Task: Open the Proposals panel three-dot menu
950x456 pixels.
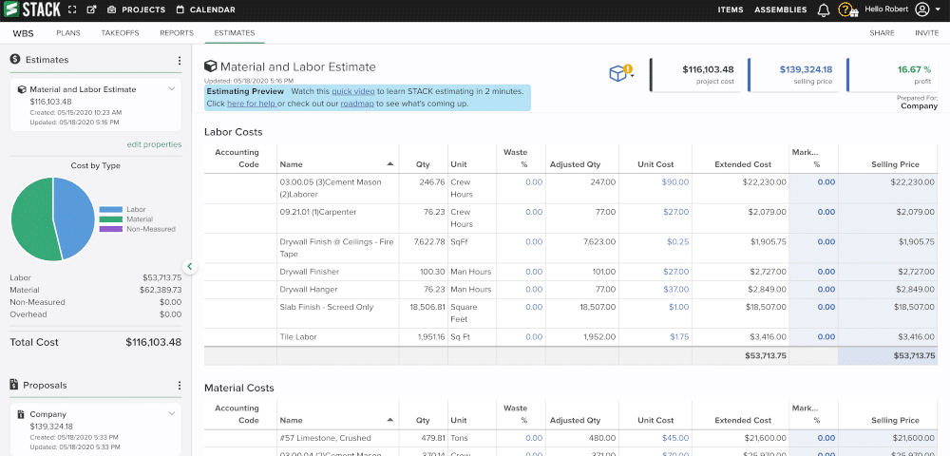Action: (180, 385)
